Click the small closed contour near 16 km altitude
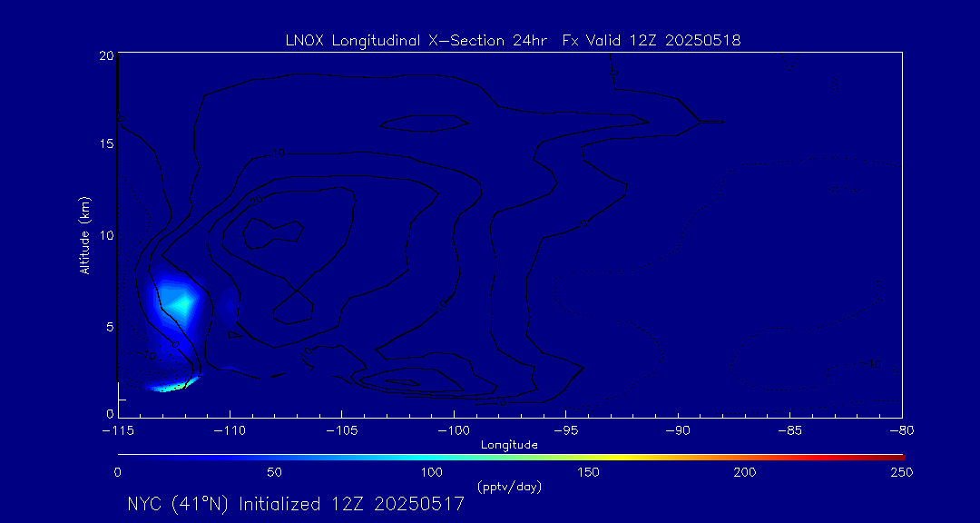The image size is (980, 523). [425, 123]
